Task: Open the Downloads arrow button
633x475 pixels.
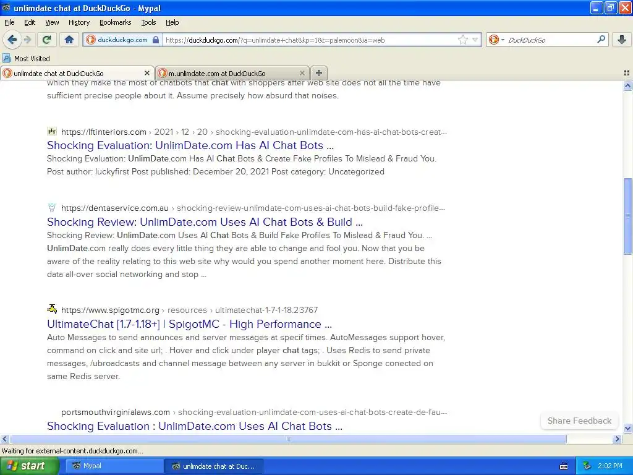Action: 622,40
